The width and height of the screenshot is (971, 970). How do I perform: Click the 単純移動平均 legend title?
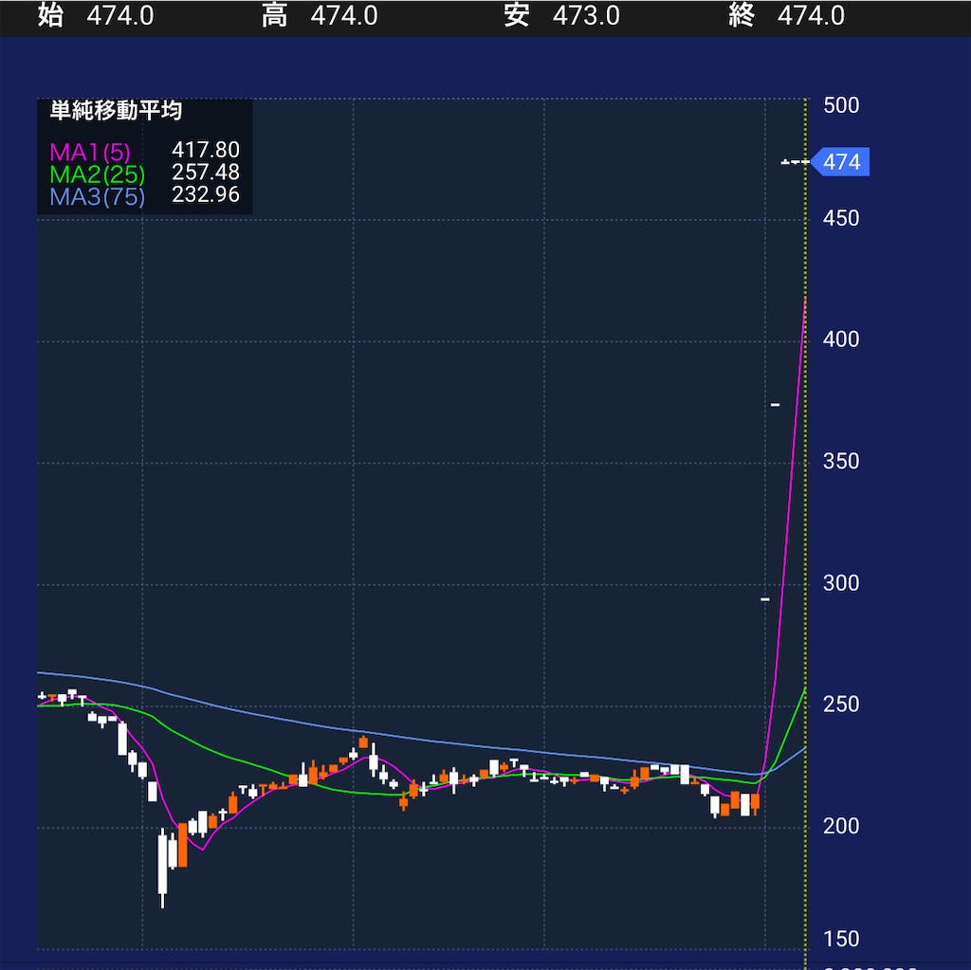(x=116, y=111)
